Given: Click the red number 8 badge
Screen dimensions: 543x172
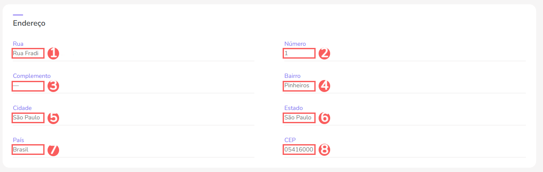Looking at the screenshot, I should (x=325, y=150).
